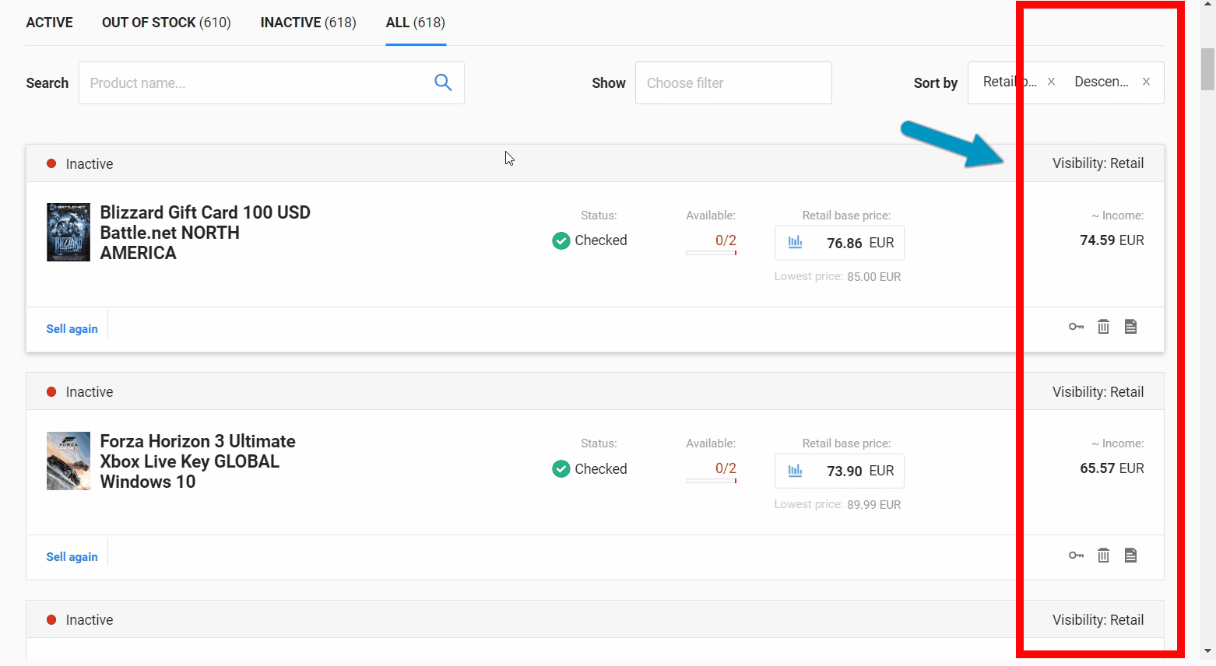Click the scrollbar down arrow

point(1207,651)
